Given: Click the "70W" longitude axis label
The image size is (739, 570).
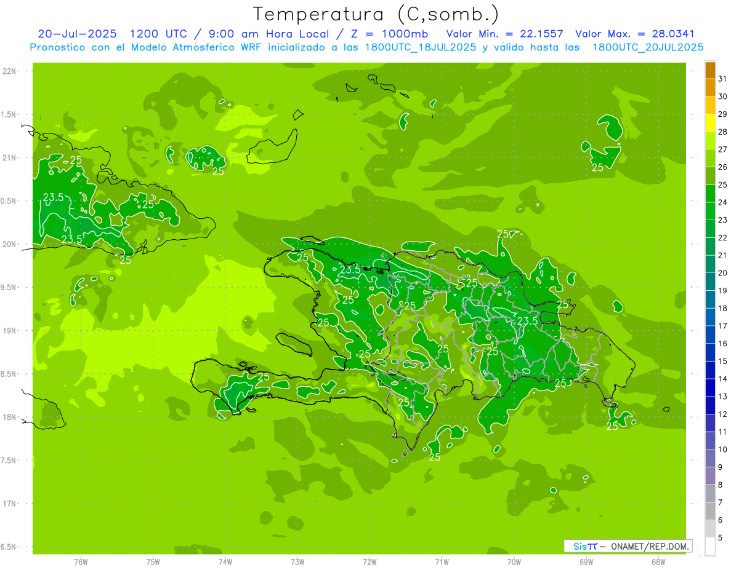Looking at the screenshot, I should (x=514, y=562).
